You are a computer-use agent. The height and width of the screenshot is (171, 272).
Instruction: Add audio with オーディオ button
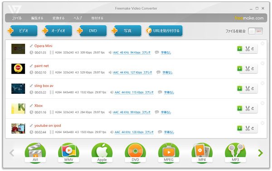pyautogui.click(x=57, y=31)
